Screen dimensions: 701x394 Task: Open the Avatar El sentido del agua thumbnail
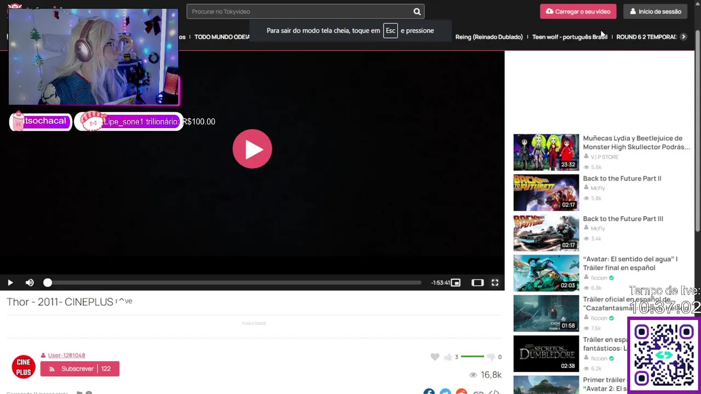pos(546,273)
